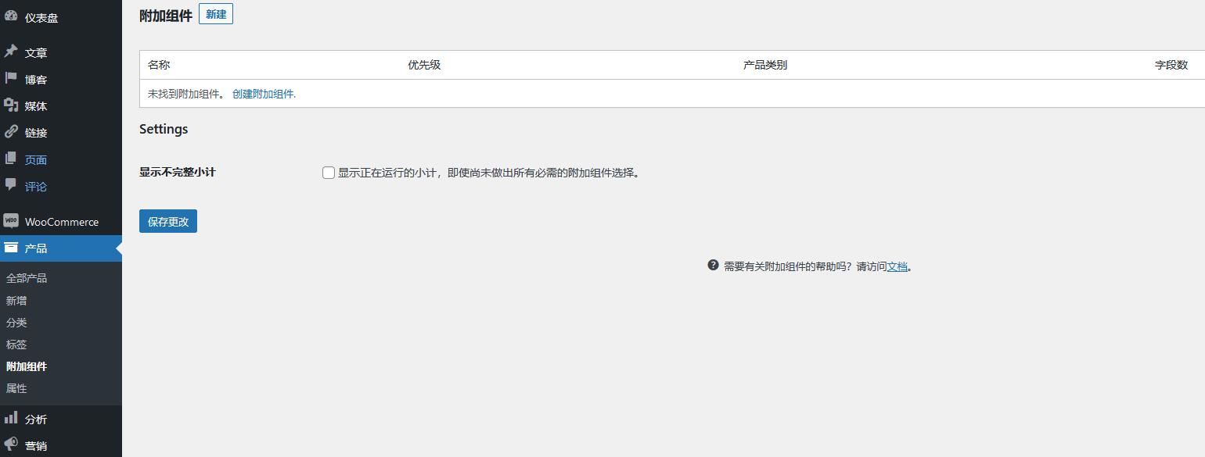Image resolution: width=1205 pixels, height=457 pixels.
Task: Select 分类 in the products submenu
Action: (x=16, y=323)
